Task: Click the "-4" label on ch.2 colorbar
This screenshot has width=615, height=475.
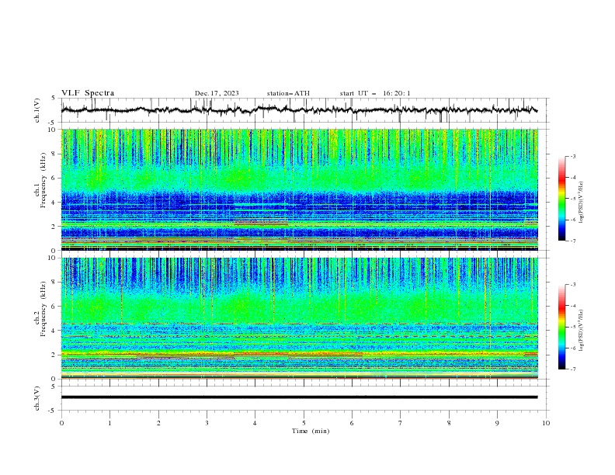Action: pos(572,306)
